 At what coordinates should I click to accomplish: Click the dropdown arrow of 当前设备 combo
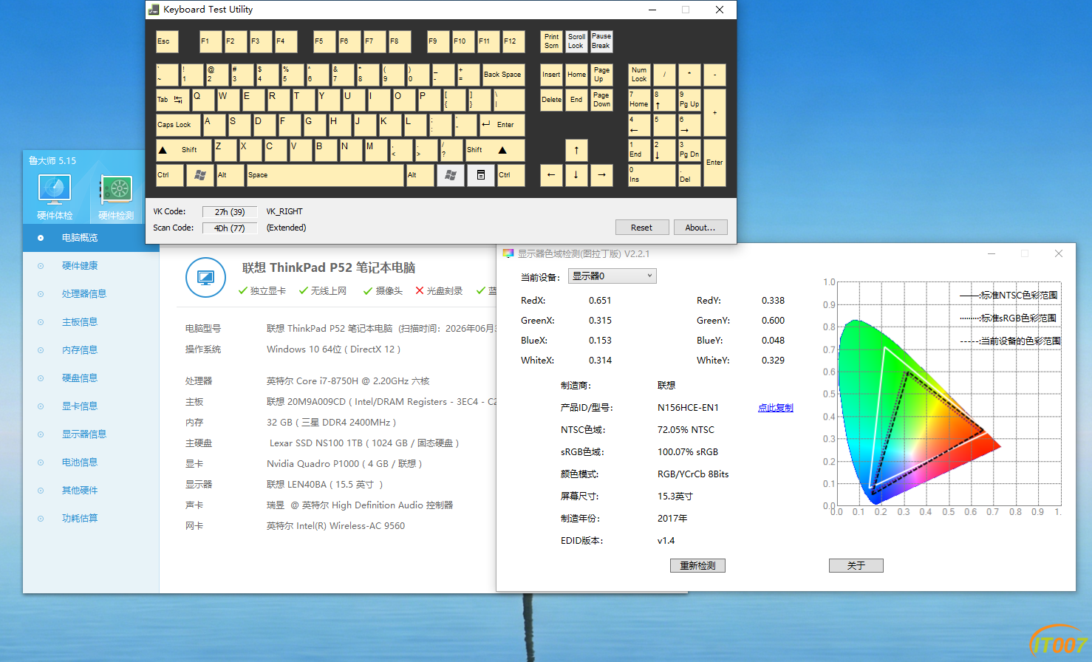pos(649,276)
